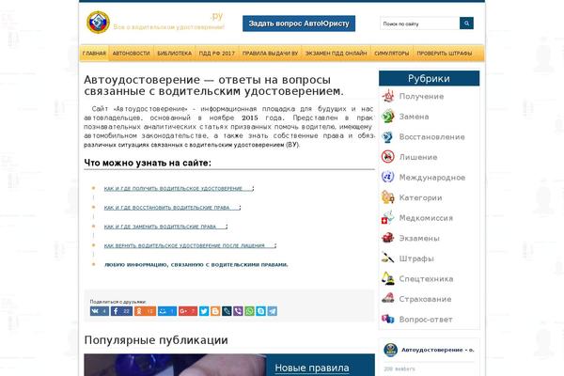Open the Замена rubric link

click(414, 117)
